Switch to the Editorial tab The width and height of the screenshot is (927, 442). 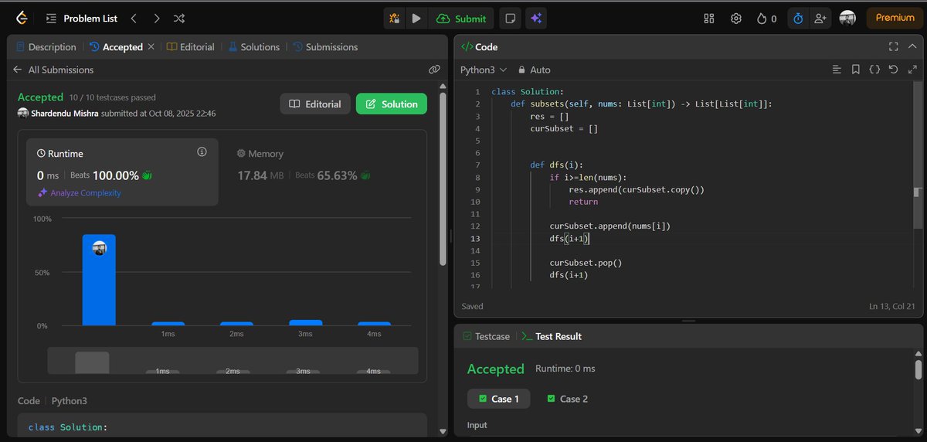point(190,47)
